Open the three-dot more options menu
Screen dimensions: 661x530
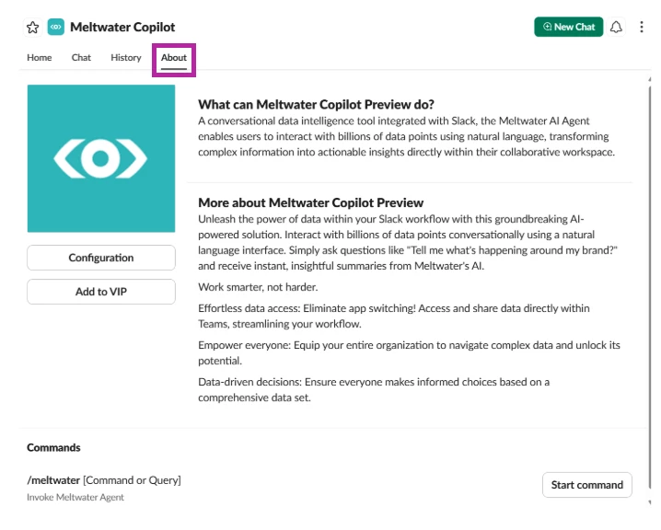coord(641,27)
